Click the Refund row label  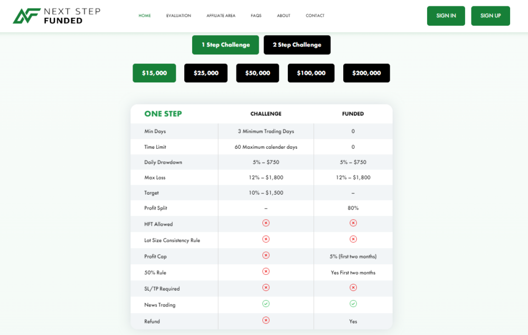(x=152, y=321)
